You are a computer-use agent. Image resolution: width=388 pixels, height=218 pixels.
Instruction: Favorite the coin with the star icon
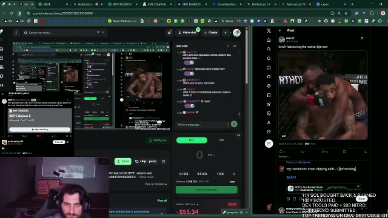[x=163, y=162]
